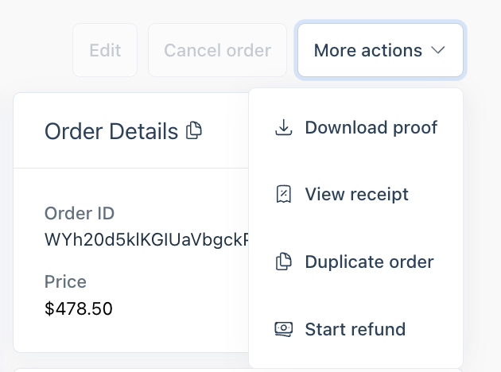The image size is (501, 372).
Task: Click the Order ID field label
Action: click(80, 214)
